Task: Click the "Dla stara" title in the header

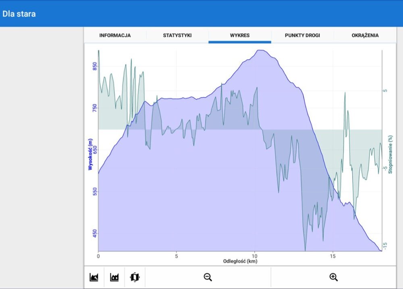Action: tap(19, 14)
